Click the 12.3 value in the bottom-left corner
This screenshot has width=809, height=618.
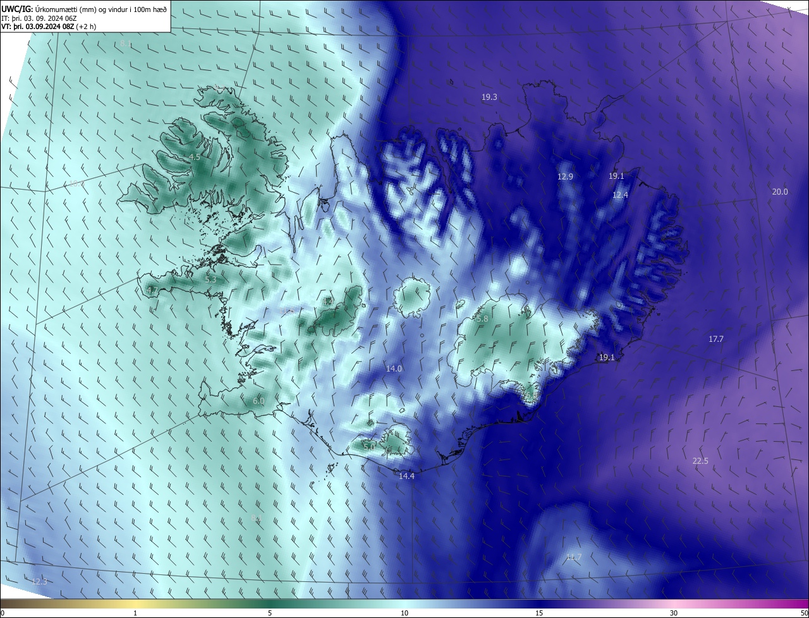click(39, 581)
